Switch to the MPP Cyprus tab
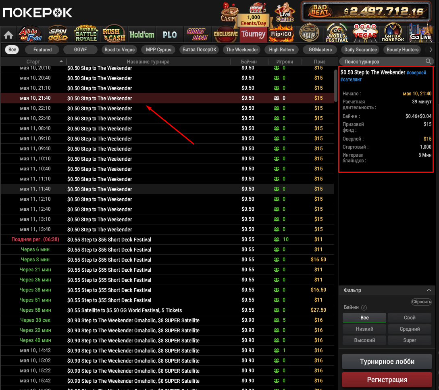The height and width of the screenshot is (390, 439). [x=158, y=50]
